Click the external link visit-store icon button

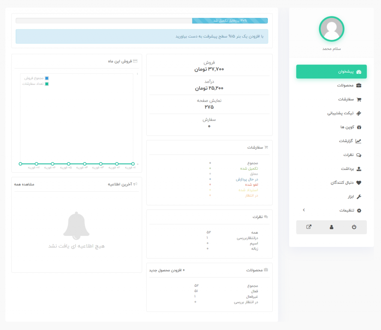(x=308, y=227)
